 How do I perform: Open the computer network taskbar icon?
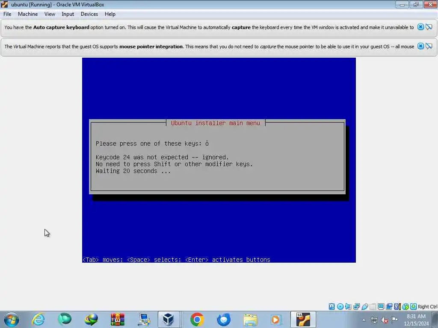(144, 319)
